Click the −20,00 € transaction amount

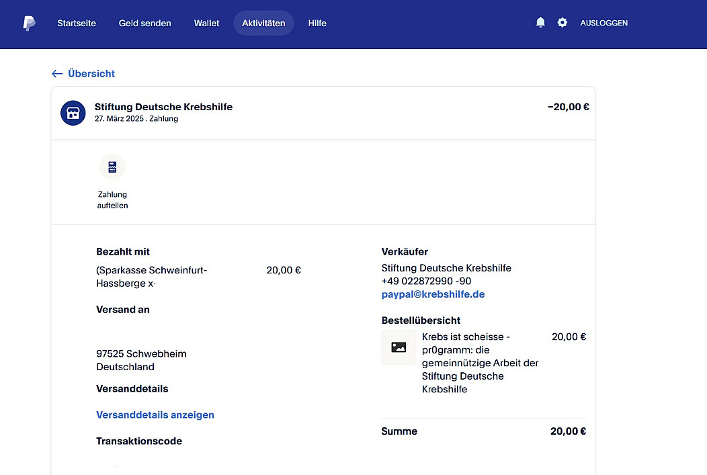(568, 107)
